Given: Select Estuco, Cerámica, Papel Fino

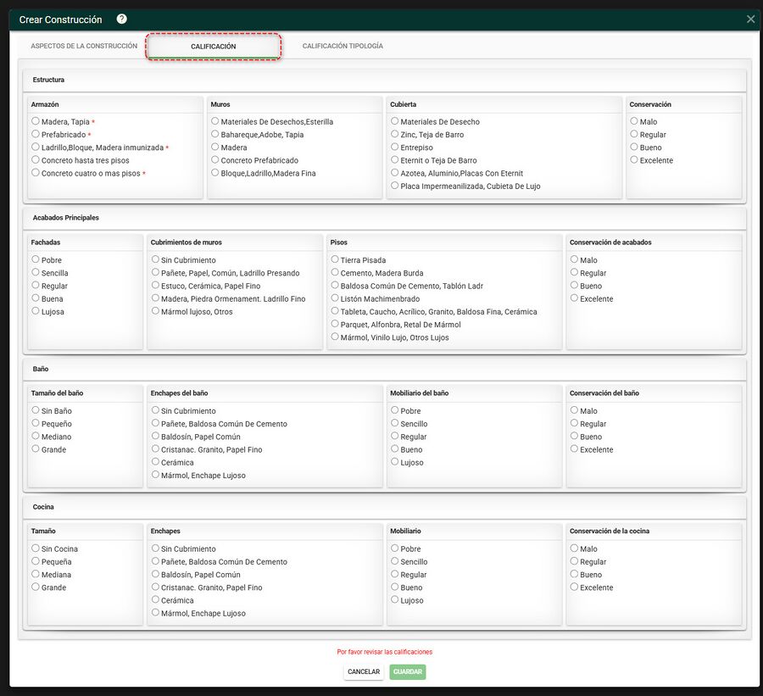Looking at the screenshot, I should [x=155, y=285].
